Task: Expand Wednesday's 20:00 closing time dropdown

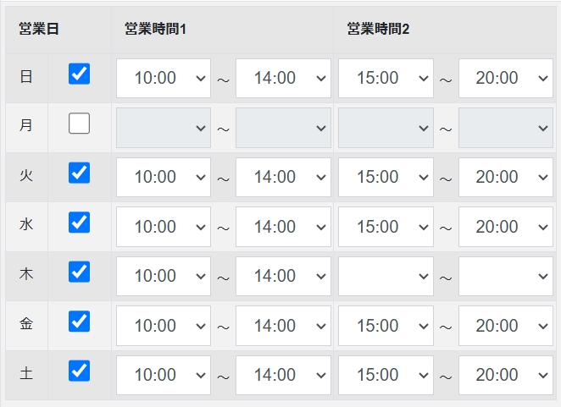Action: point(506,227)
